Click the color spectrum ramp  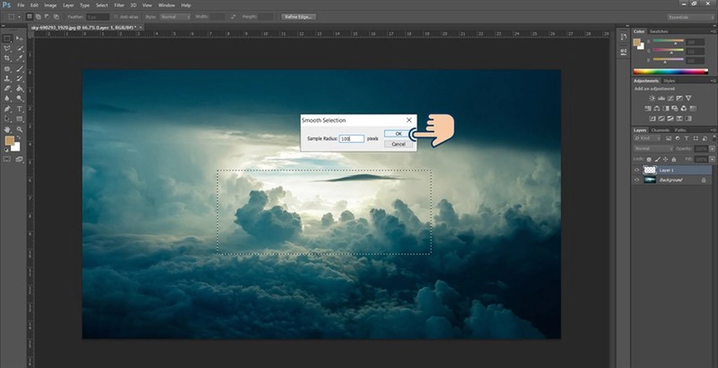pos(671,72)
